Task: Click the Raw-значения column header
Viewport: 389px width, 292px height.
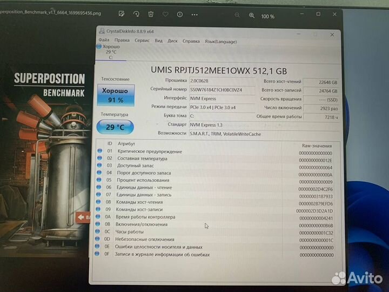Action: pyautogui.click(x=317, y=146)
